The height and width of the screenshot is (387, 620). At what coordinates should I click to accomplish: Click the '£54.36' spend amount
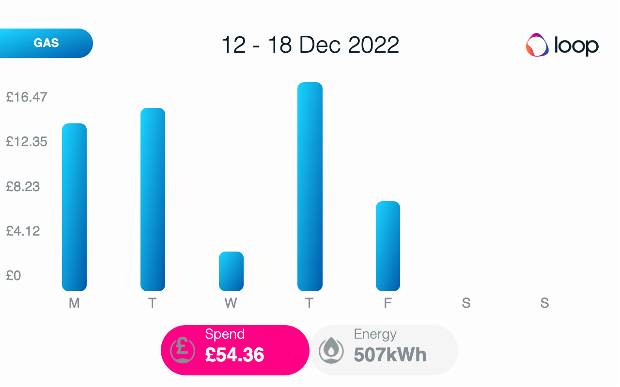[x=234, y=356]
